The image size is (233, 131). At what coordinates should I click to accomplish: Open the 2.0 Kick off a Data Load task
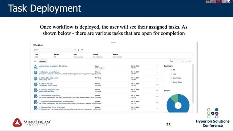click(48, 78)
